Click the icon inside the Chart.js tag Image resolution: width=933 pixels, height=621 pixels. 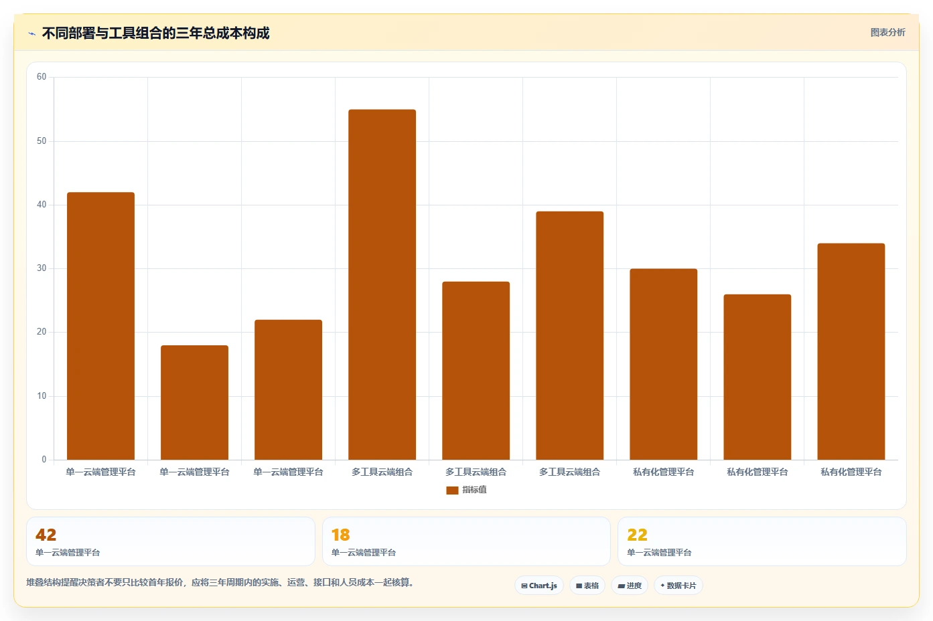coord(524,586)
